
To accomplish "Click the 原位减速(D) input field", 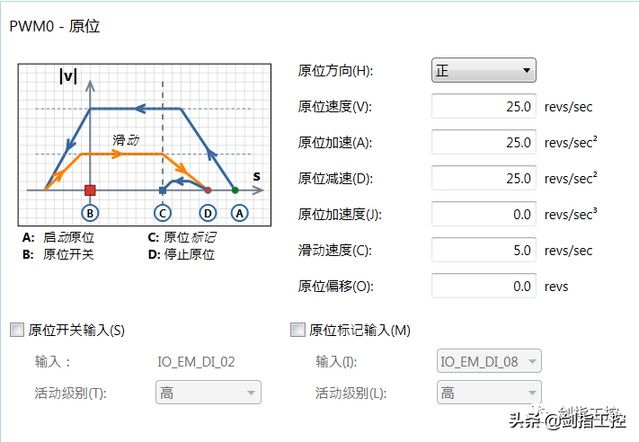I will [x=484, y=178].
